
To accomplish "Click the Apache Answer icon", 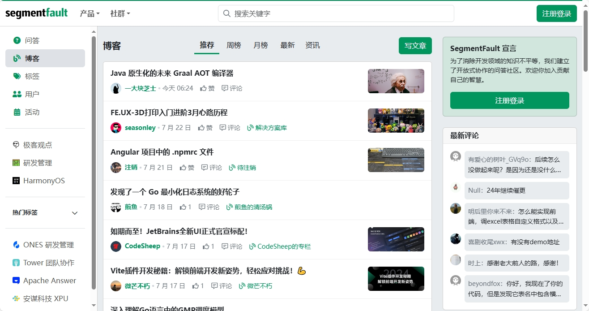I will point(16,281).
